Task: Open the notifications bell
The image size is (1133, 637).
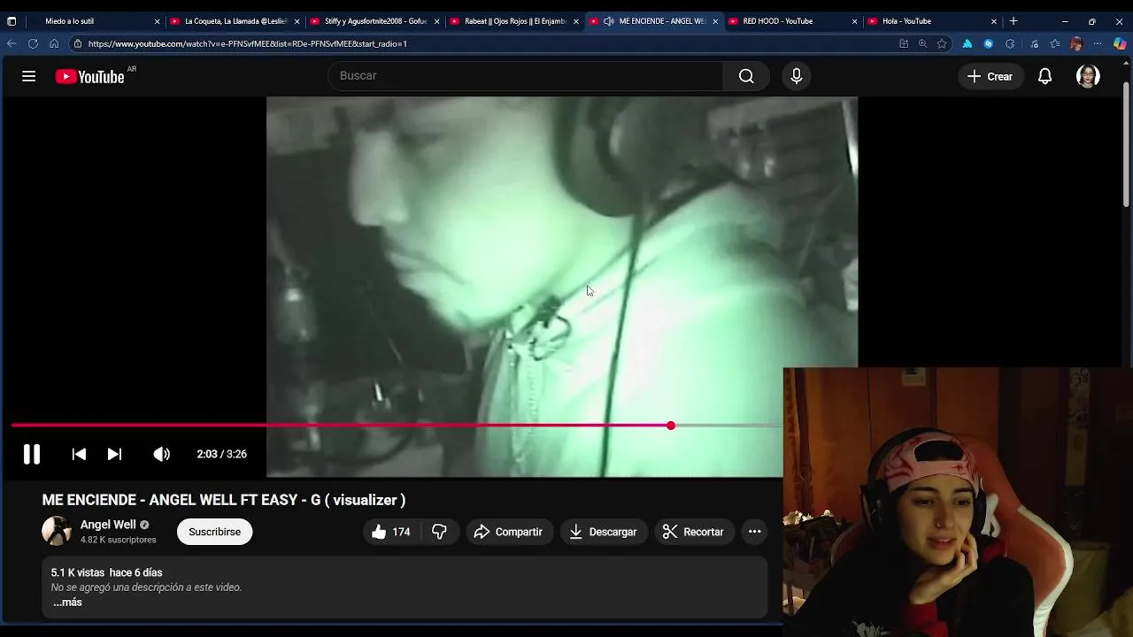Action: pos(1044,76)
